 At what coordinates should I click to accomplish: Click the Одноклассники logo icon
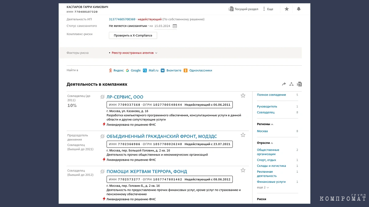pyautogui.click(x=185, y=71)
